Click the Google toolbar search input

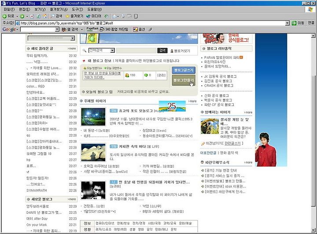point(38,29)
